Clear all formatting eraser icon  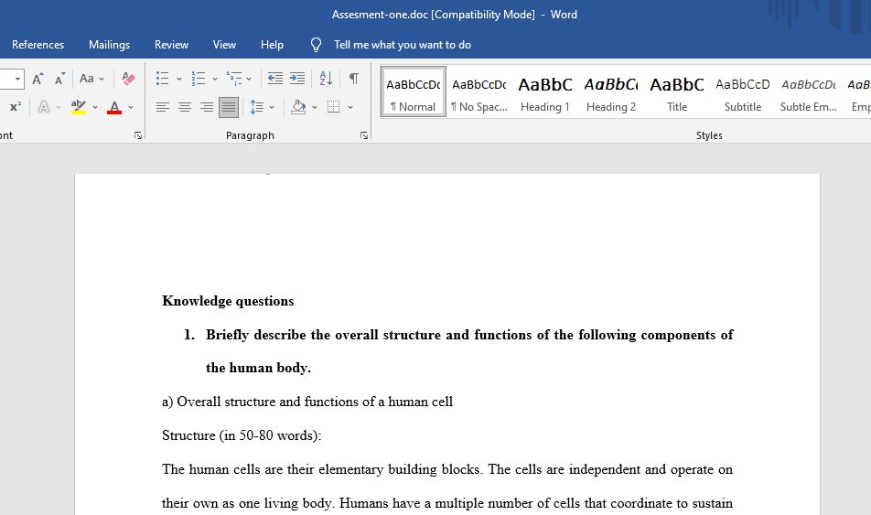[x=128, y=79]
